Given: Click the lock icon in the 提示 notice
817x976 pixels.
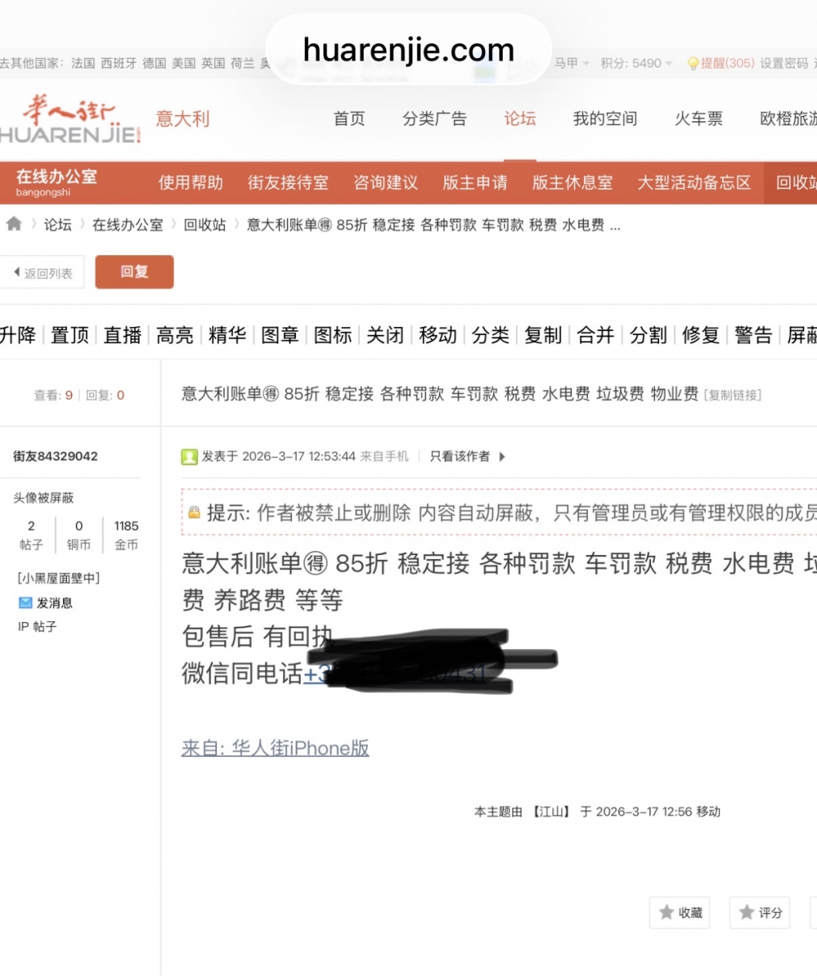Looking at the screenshot, I should 194,513.
